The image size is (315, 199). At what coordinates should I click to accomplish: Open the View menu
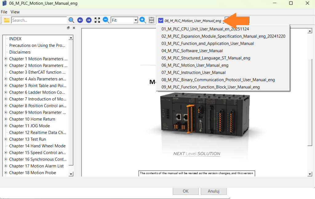click(15, 12)
